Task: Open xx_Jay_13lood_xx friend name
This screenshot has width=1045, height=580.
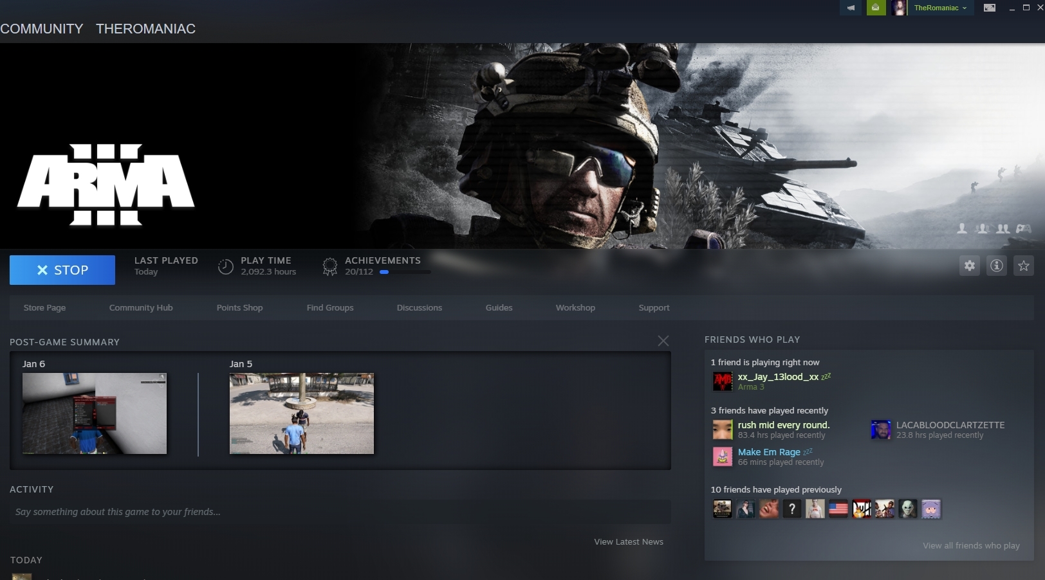Action: pos(778,377)
